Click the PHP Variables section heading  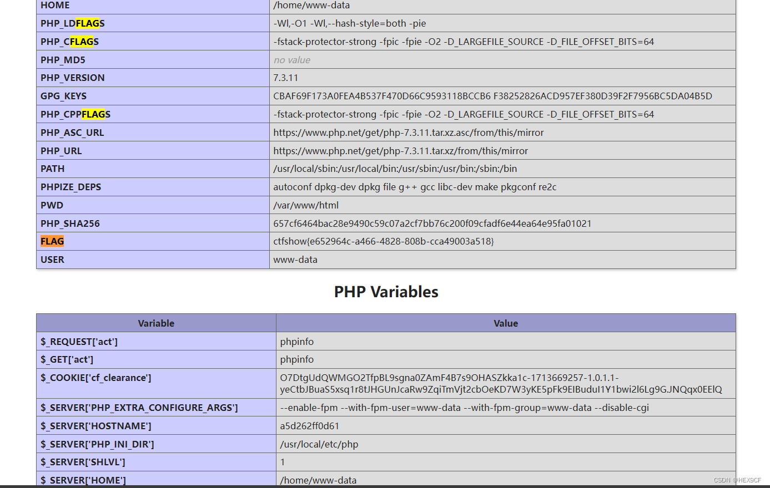pyautogui.click(x=386, y=292)
